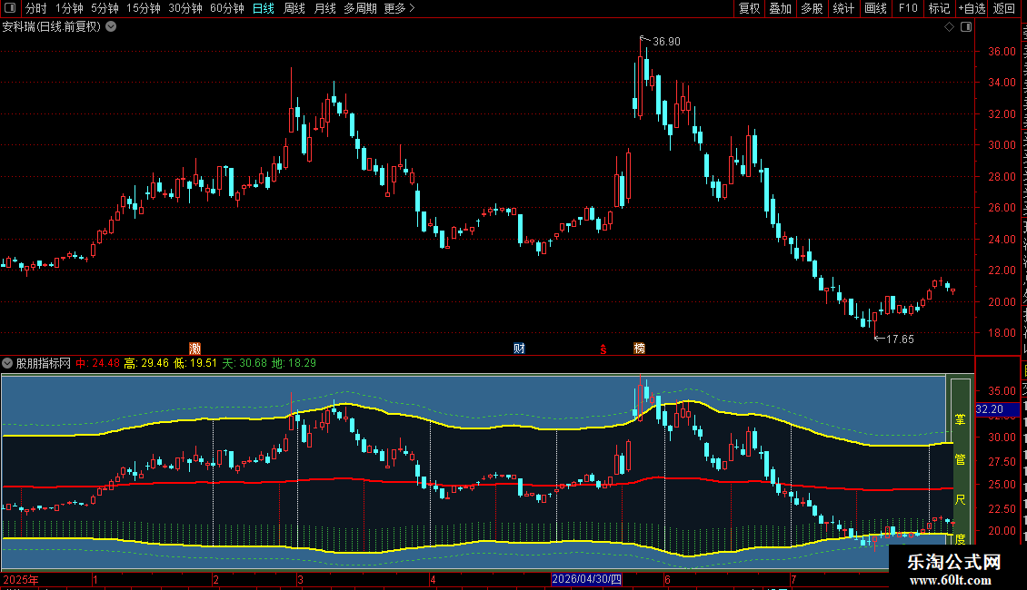1027x590 pixels.
Task: Click the 标记 mark button
Action: pos(939,8)
